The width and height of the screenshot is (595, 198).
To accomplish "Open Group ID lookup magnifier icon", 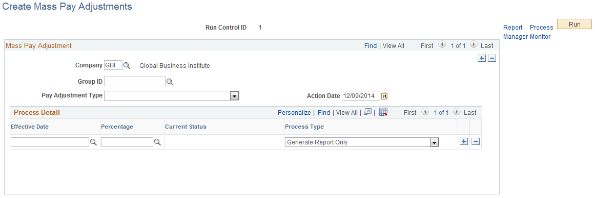I will (170, 82).
